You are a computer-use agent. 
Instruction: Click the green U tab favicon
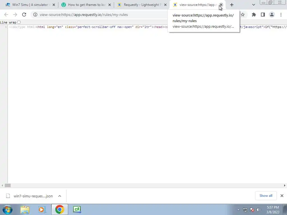pyautogui.click(x=64, y=5)
